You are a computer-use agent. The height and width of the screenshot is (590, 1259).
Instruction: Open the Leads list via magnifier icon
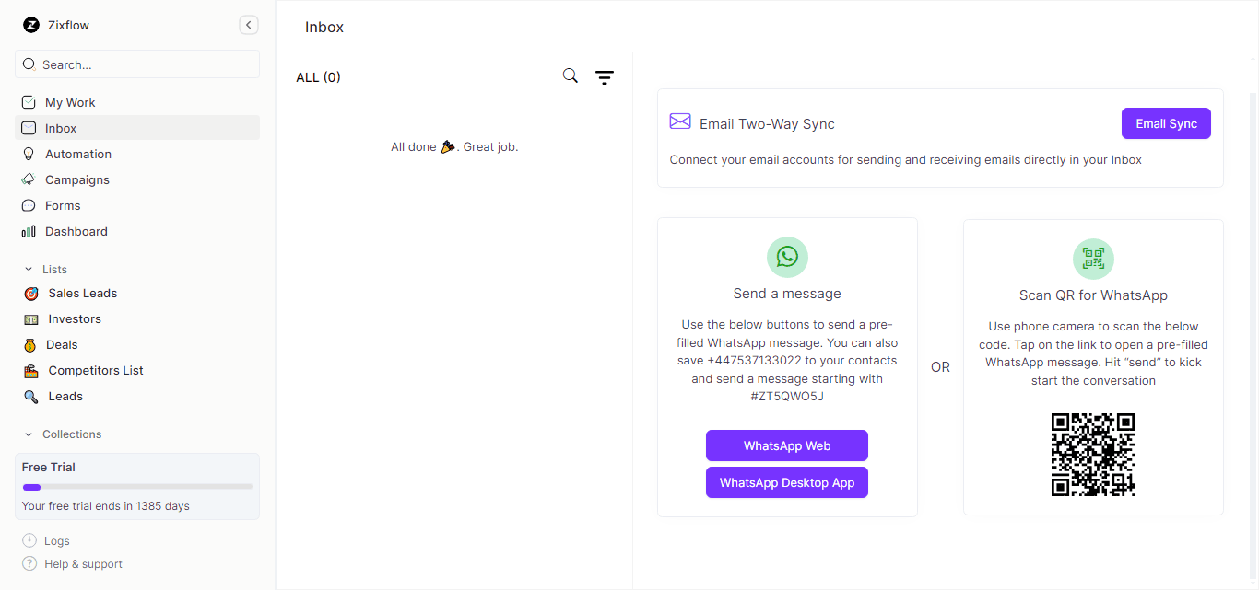click(30, 396)
